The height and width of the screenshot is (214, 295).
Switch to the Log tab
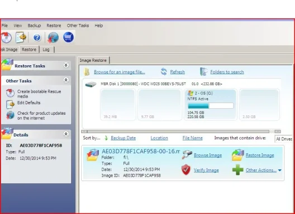pyautogui.click(x=46, y=50)
